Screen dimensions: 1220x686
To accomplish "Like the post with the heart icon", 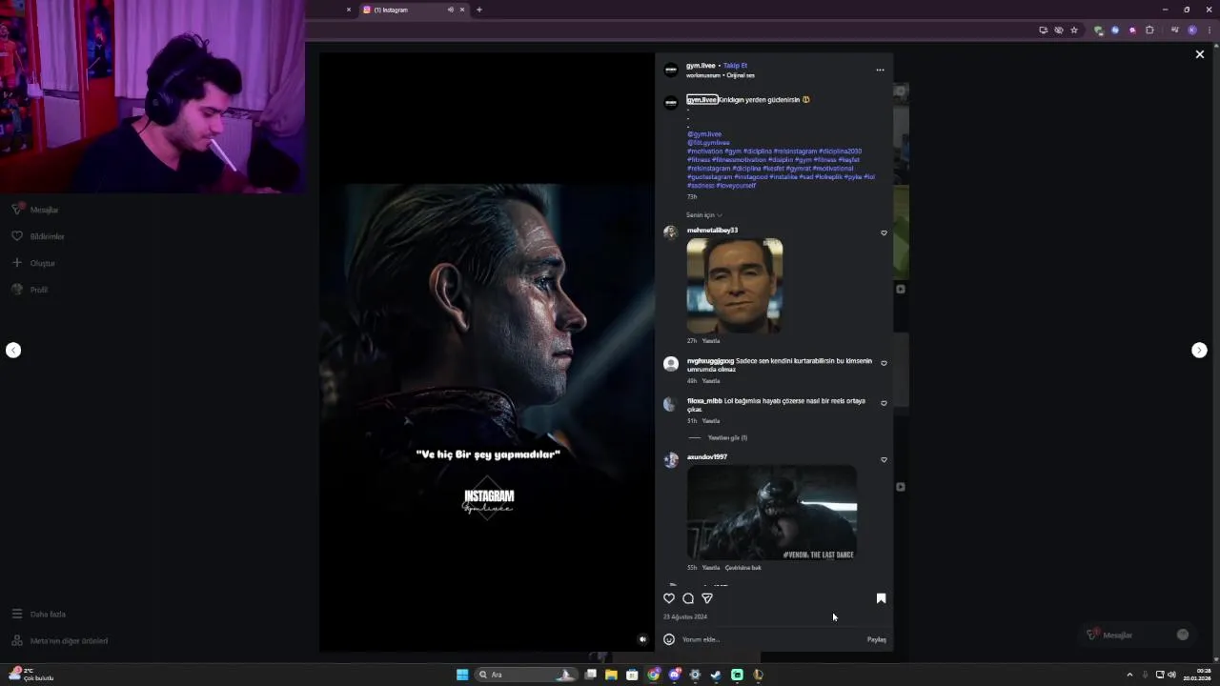I will (x=669, y=598).
